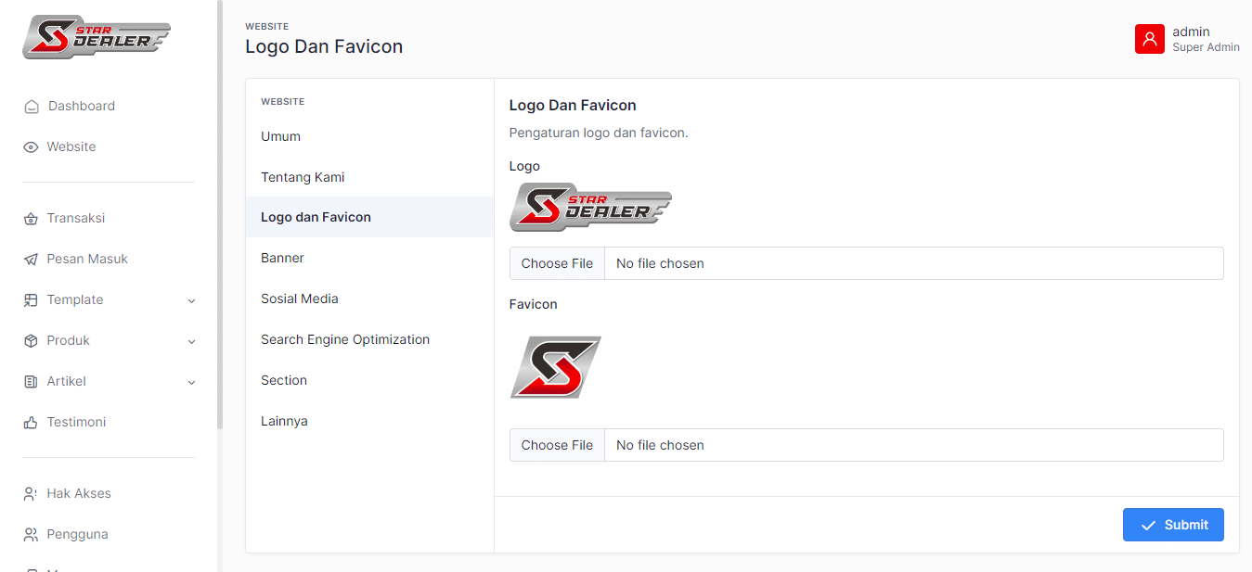Expand the Artikel submenu chevron

pyautogui.click(x=192, y=382)
